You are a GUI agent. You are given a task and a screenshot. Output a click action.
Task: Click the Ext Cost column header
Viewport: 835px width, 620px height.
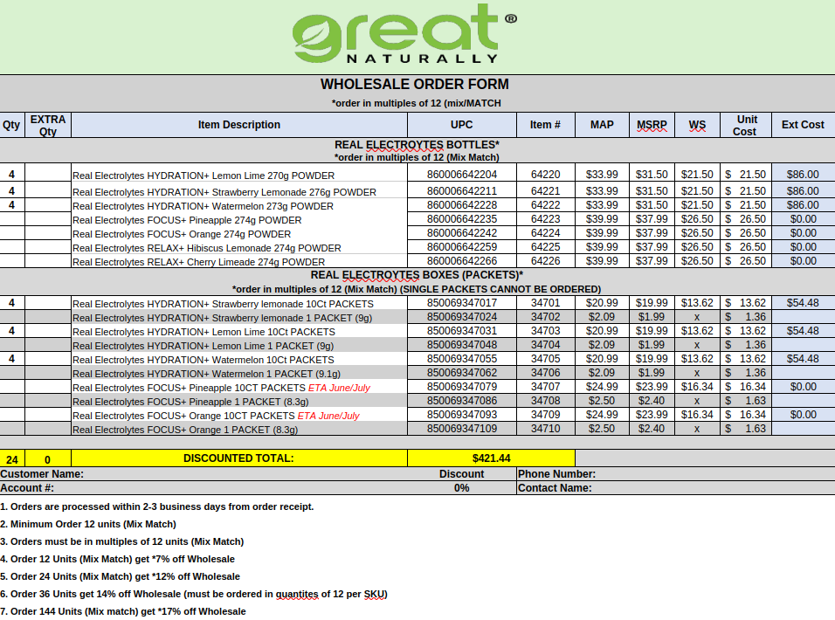pos(802,125)
